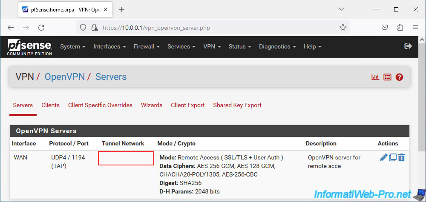
Task: Click the padlock site security icon
Action: coord(94,27)
